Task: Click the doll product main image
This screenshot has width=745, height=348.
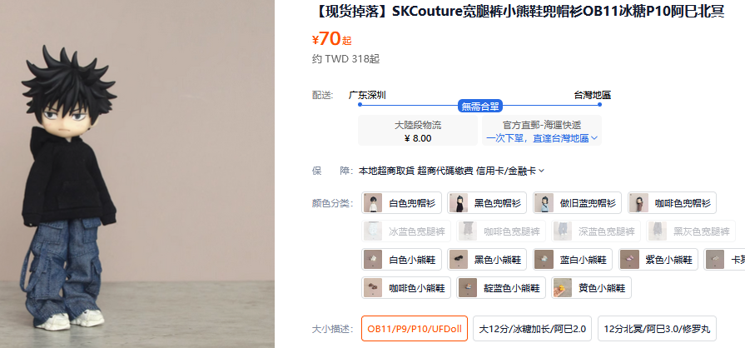Action: coord(137,174)
